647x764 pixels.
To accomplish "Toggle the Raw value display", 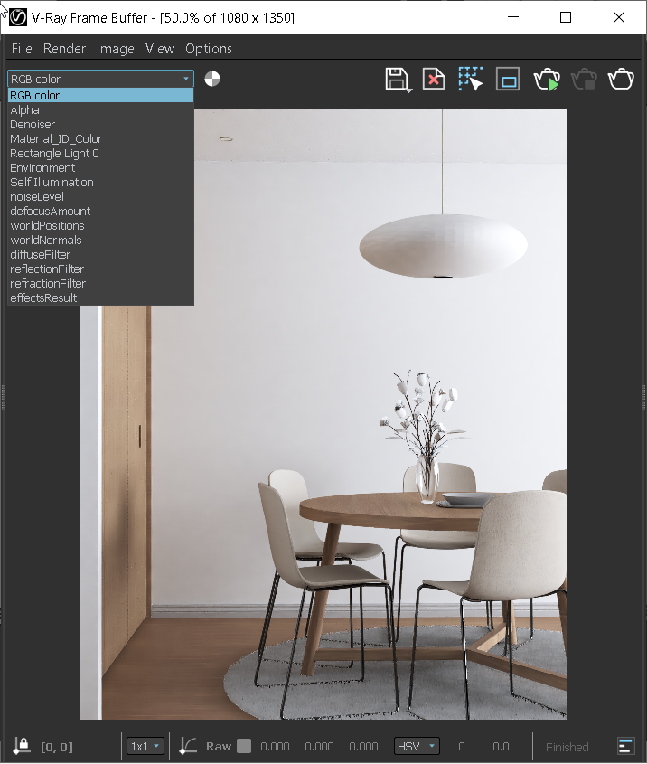I will click(x=219, y=747).
